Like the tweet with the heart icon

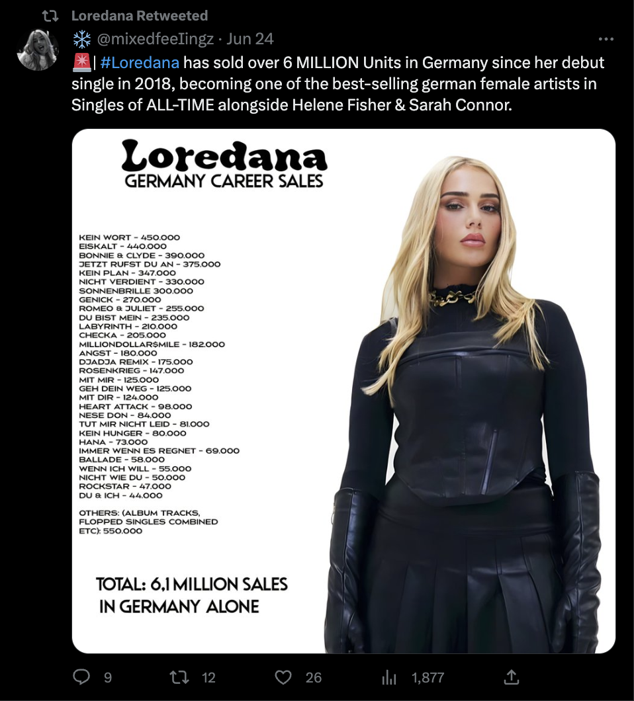283,677
